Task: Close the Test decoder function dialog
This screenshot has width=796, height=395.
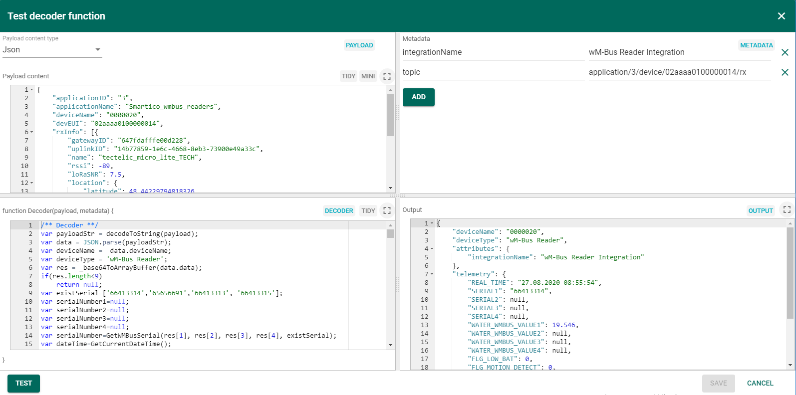Action: (781, 16)
